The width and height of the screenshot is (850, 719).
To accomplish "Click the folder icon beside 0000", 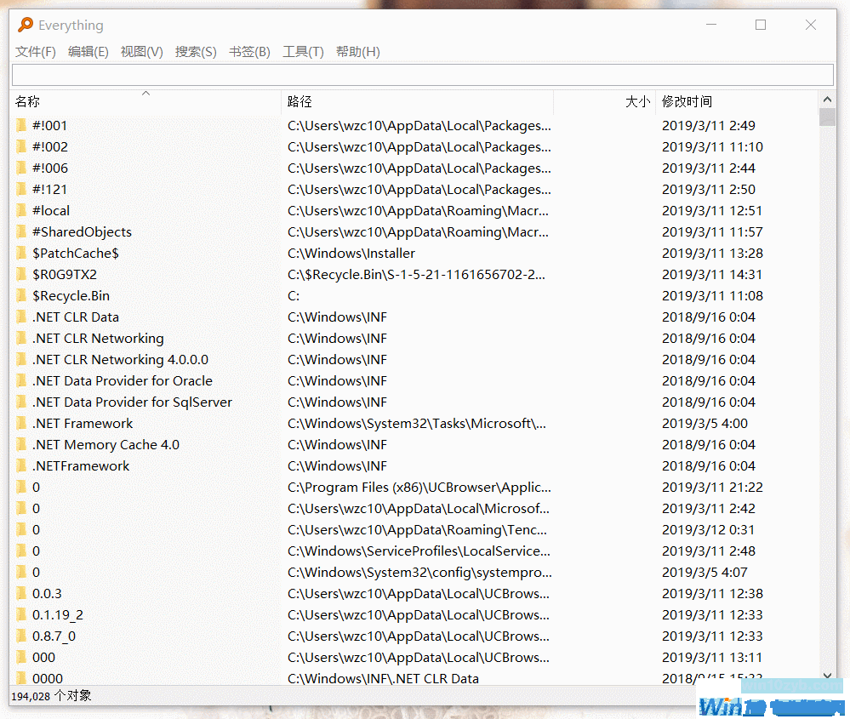I will (21, 678).
